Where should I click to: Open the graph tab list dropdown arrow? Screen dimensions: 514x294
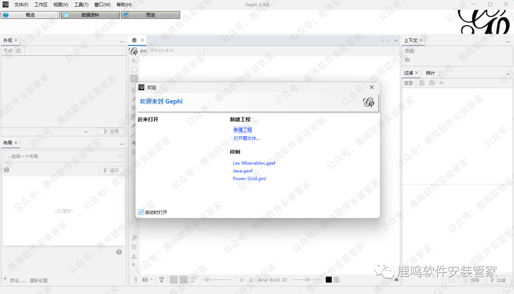coord(395,40)
